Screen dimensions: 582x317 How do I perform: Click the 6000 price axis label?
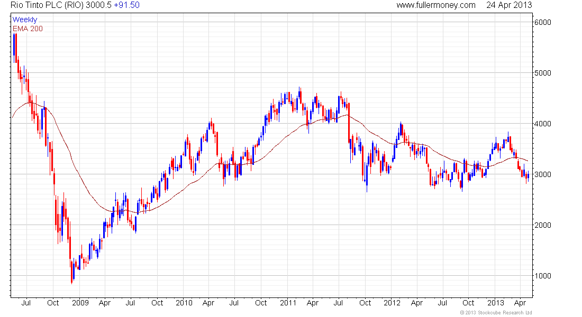[x=543, y=22]
